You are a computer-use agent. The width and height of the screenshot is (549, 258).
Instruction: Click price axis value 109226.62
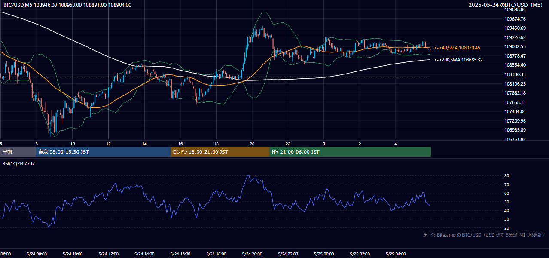(515, 37)
